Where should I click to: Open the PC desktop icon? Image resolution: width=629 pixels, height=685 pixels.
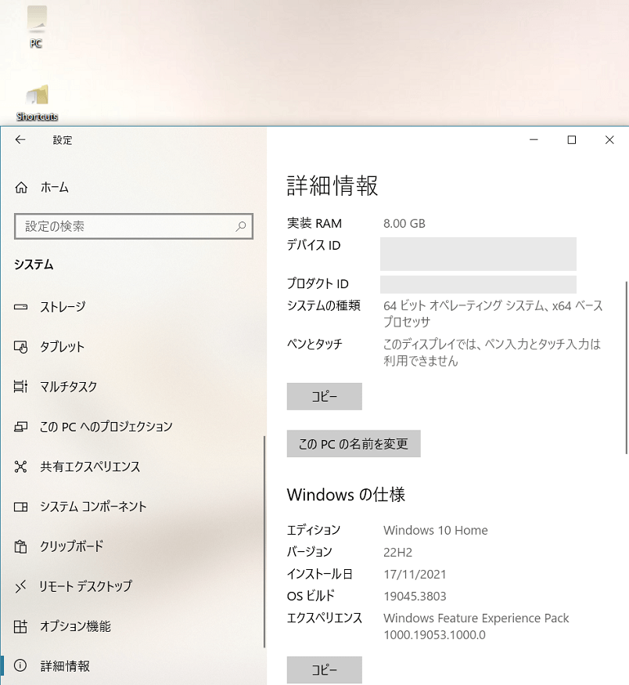coord(36,26)
